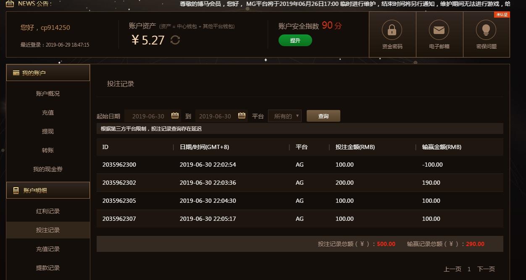Select 红利记录 in the sidebar
The width and height of the screenshot is (526, 280).
(47, 211)
